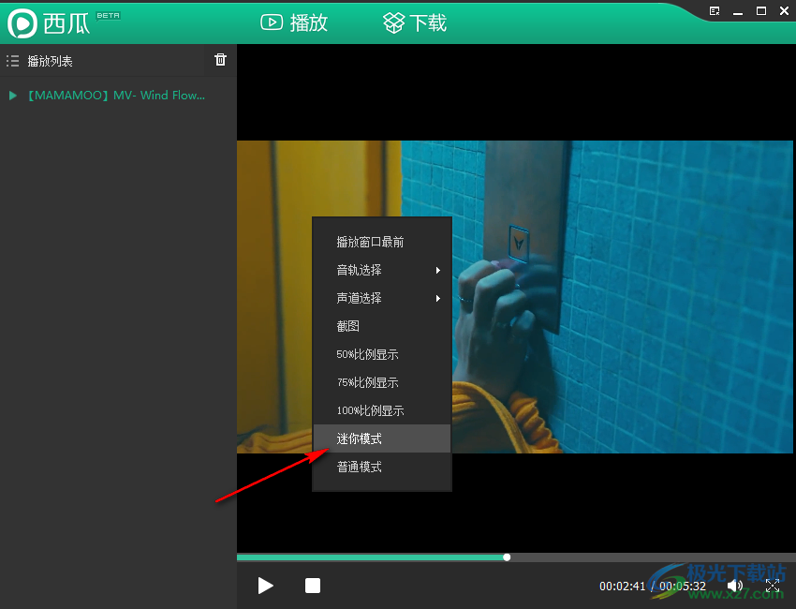Open the mini-mode icon in title bar
The width and height of the screenshot is (796, 609).
715,11
